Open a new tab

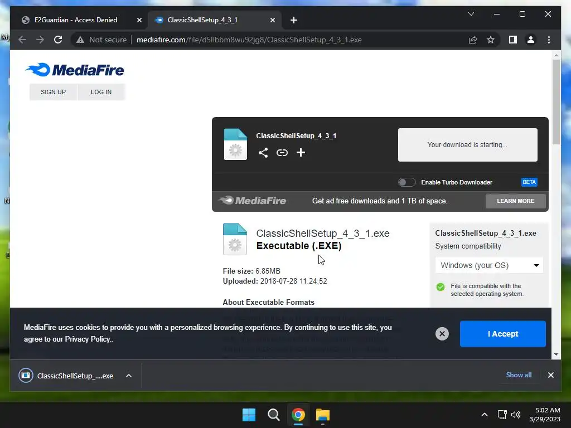[x=293, y=20]
